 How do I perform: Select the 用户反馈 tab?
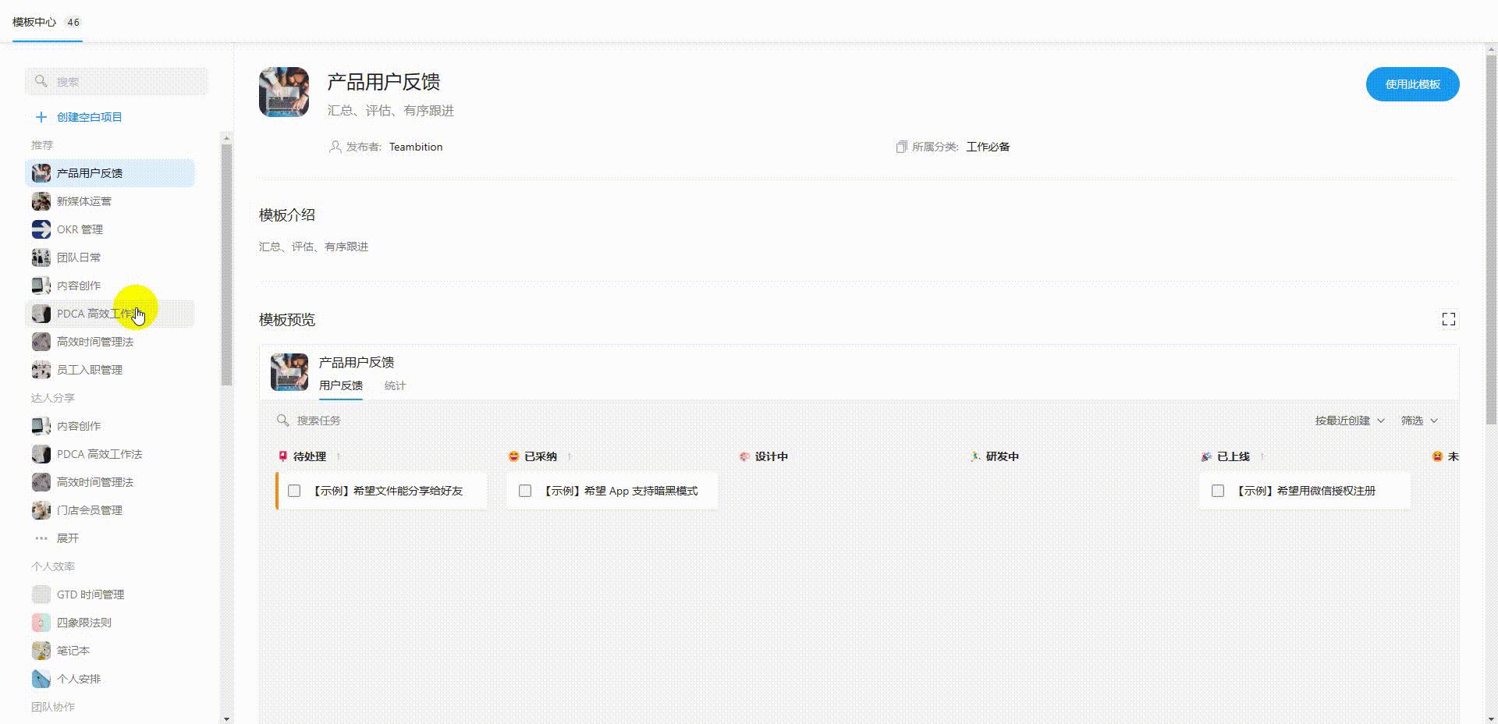[340, 385]
